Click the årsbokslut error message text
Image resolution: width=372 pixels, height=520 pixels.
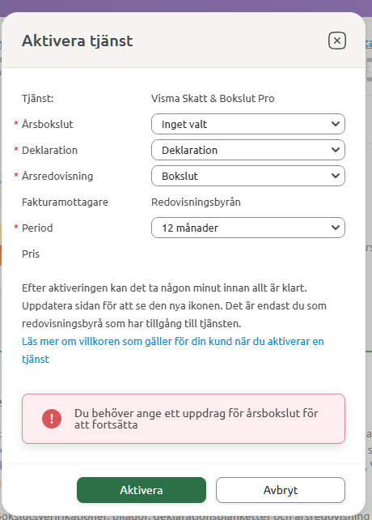click(196, 419)
